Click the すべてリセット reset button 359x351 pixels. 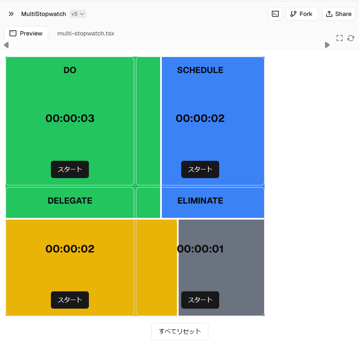[180, 332]
